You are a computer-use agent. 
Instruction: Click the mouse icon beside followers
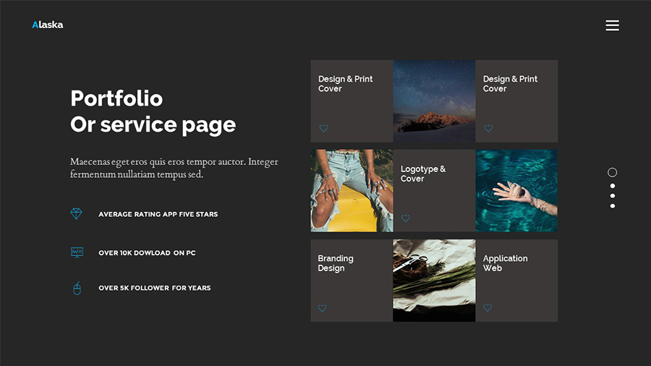77,288
